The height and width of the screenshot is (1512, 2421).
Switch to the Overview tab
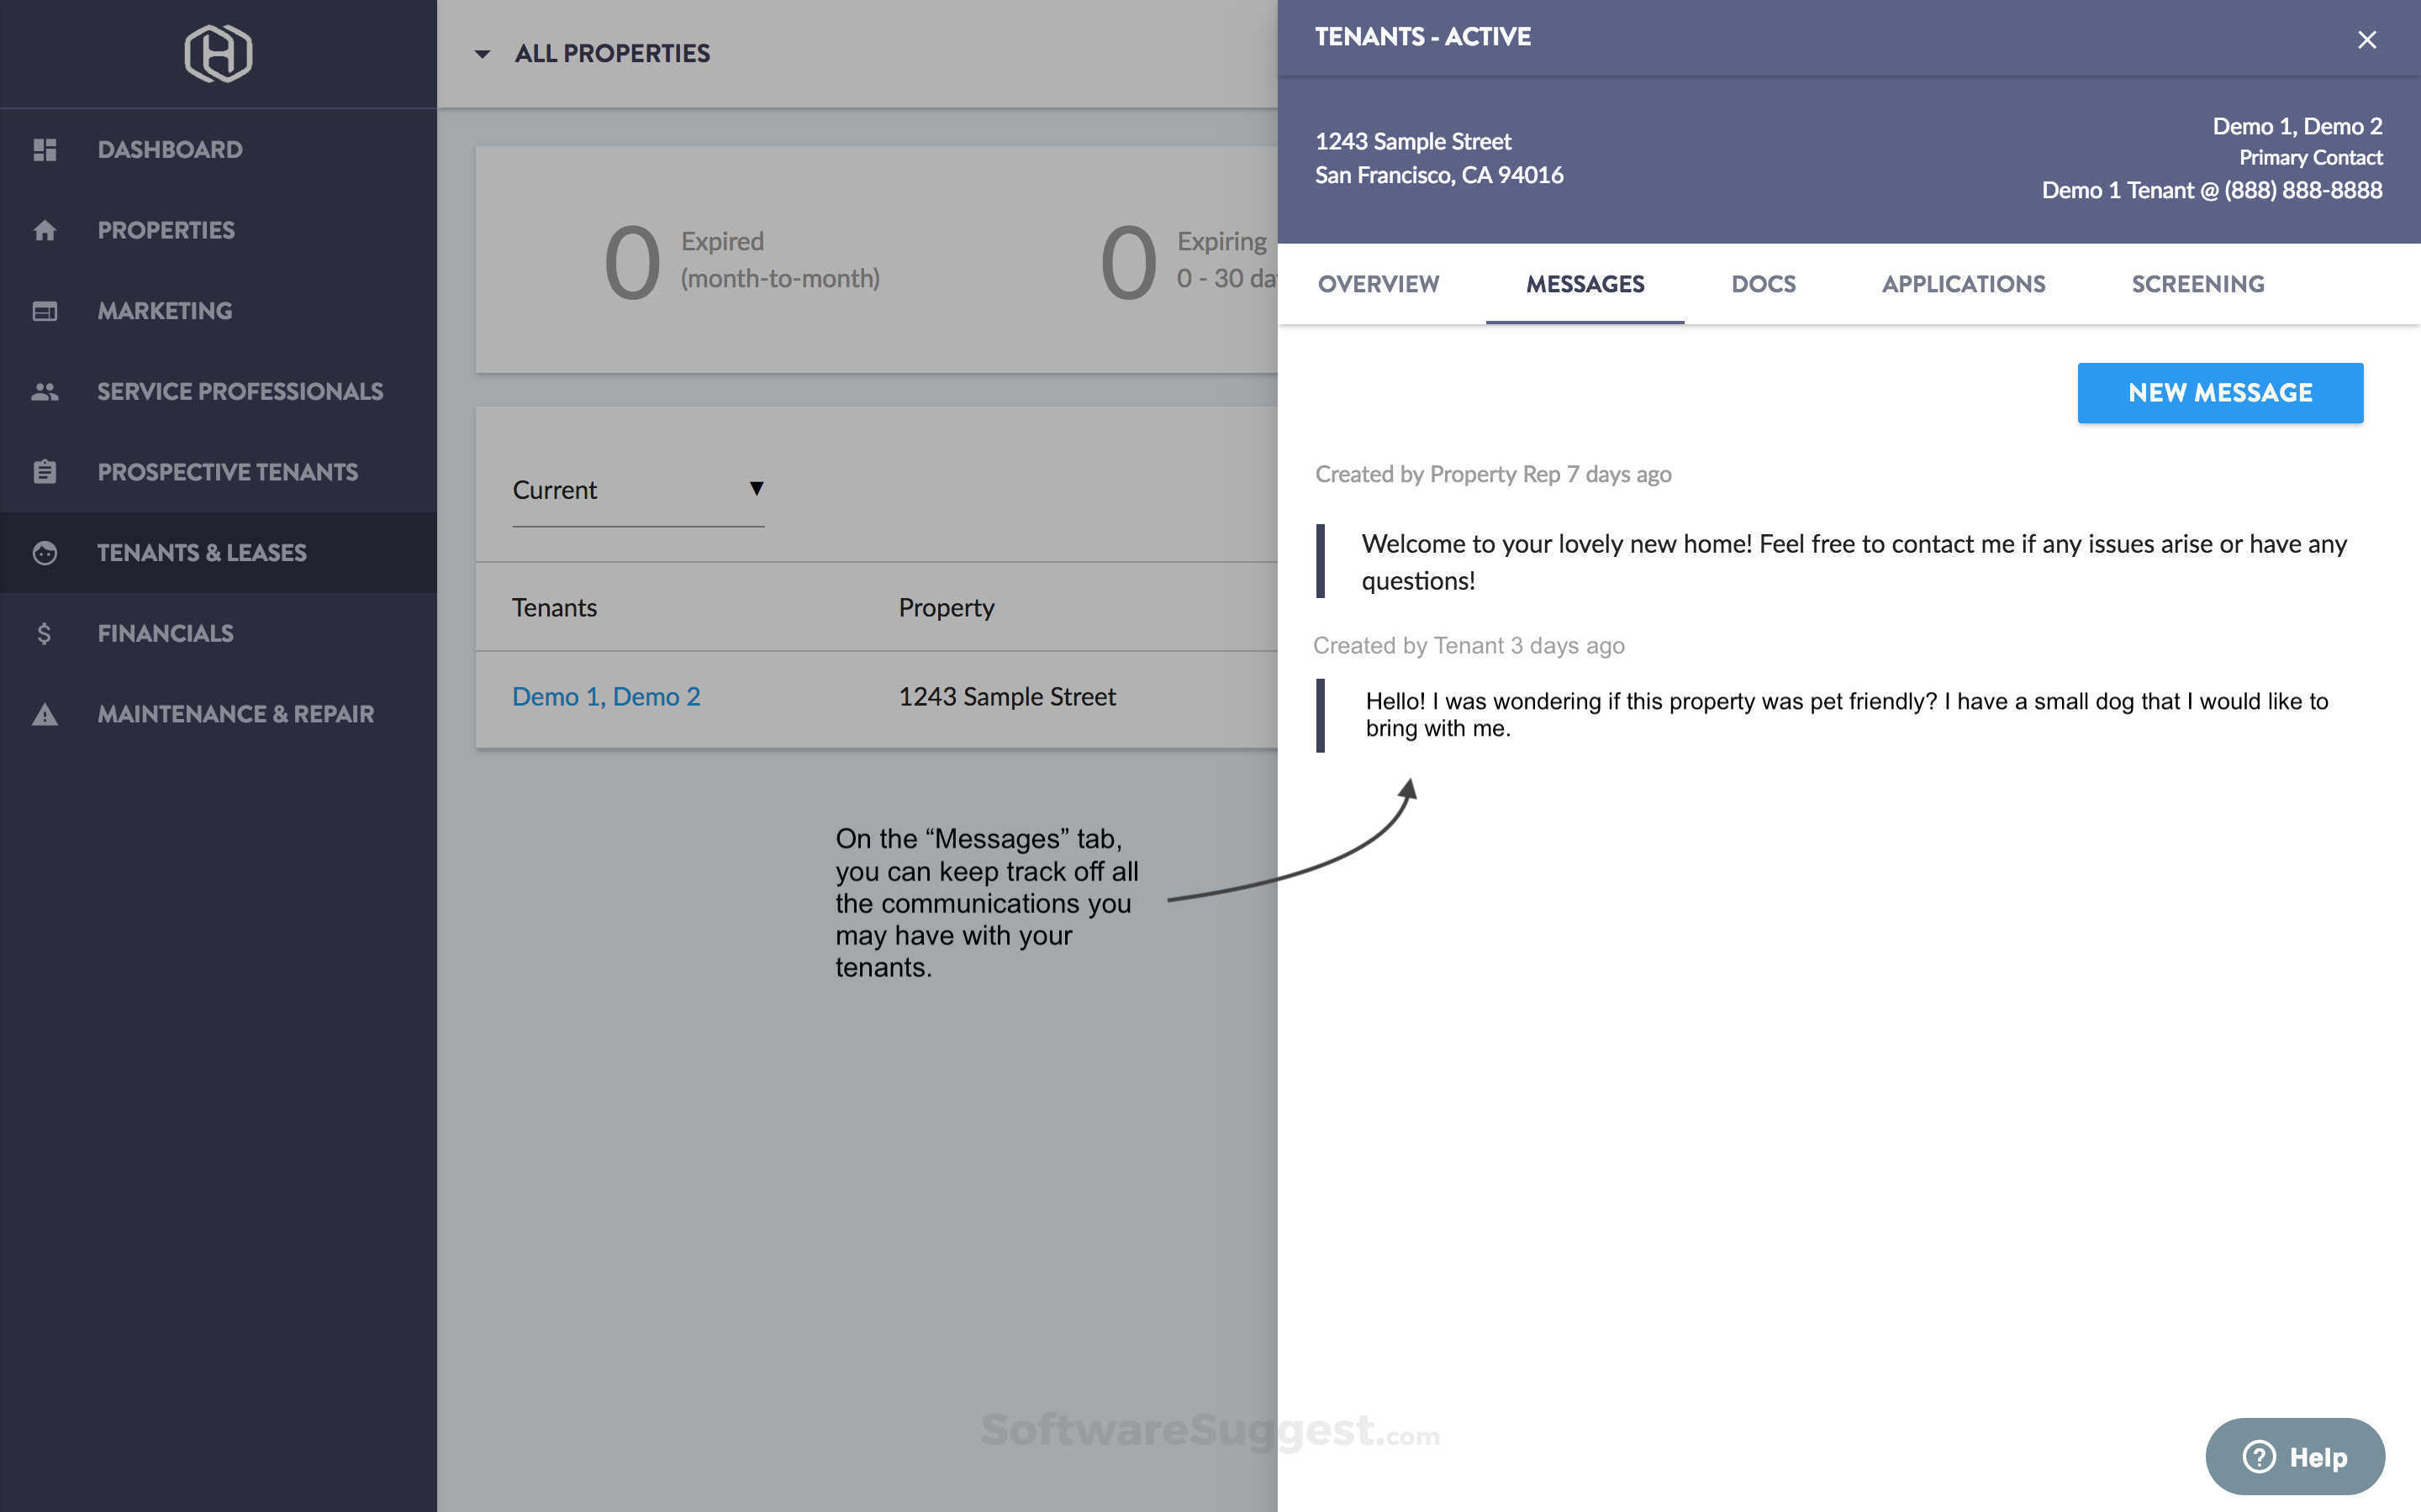[1378, 284]
